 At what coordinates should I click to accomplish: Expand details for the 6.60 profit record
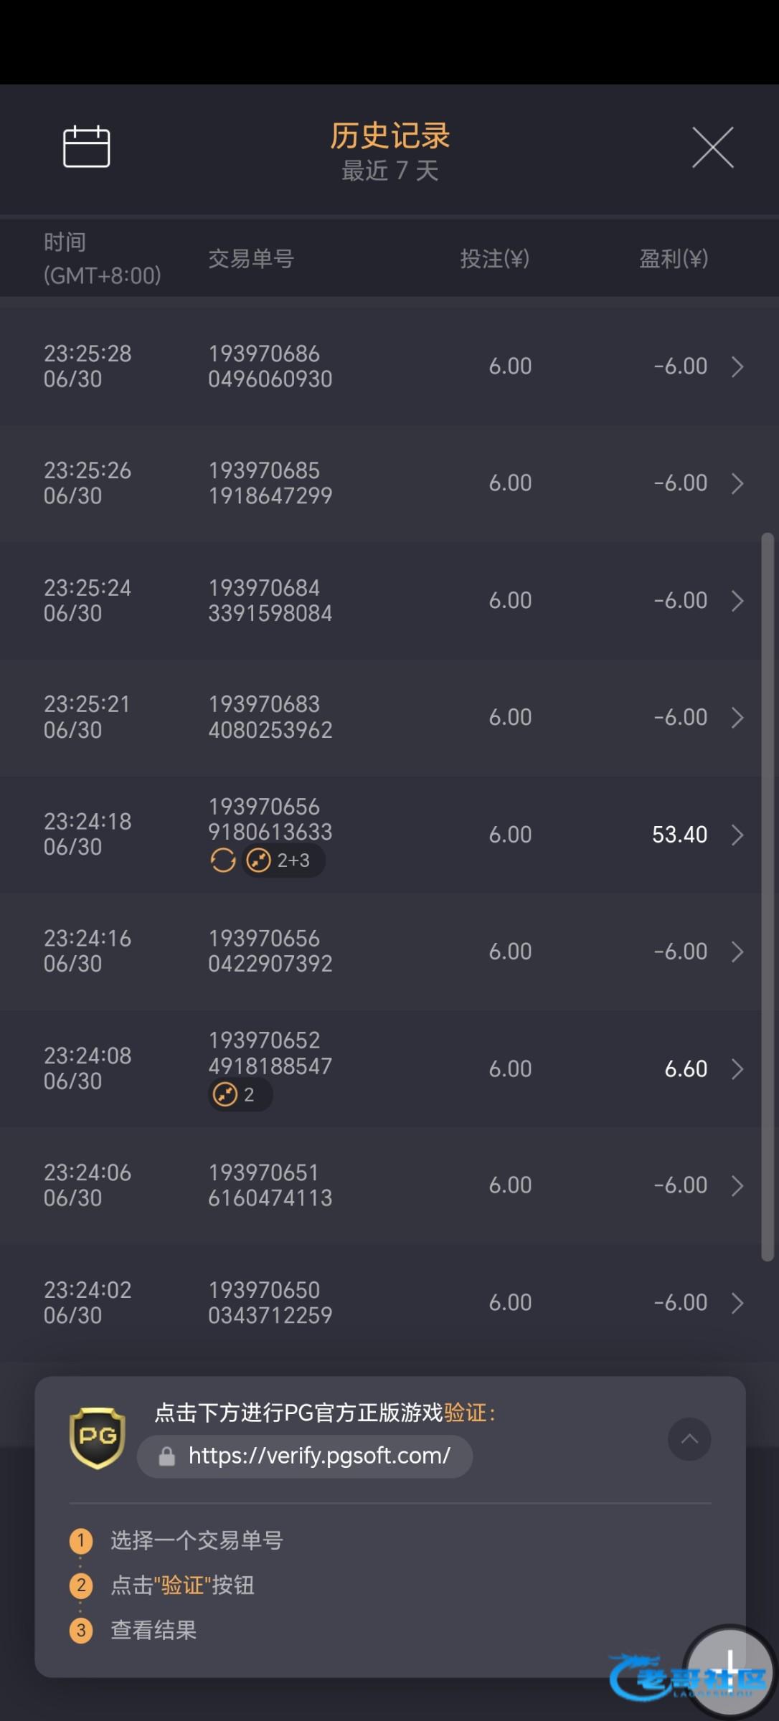click(x=737, y=1069)
